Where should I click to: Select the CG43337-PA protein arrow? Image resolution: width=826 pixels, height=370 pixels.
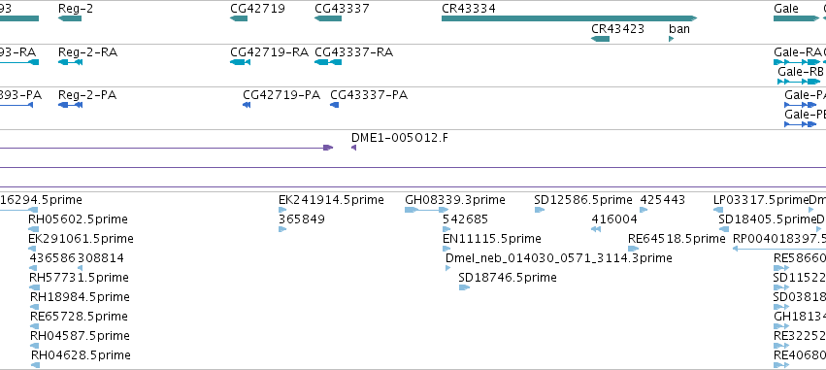tap(334, 105)
